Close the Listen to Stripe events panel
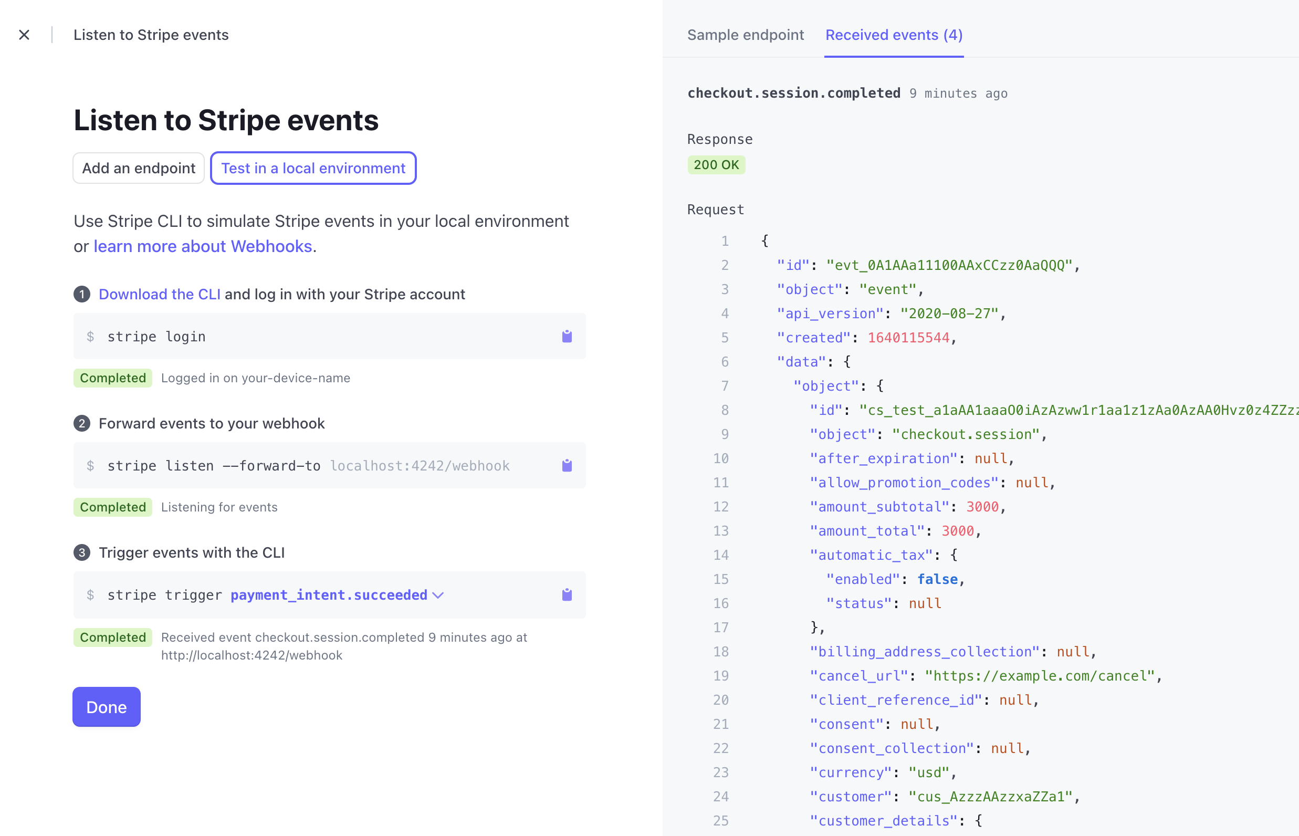 click(24, 35)
